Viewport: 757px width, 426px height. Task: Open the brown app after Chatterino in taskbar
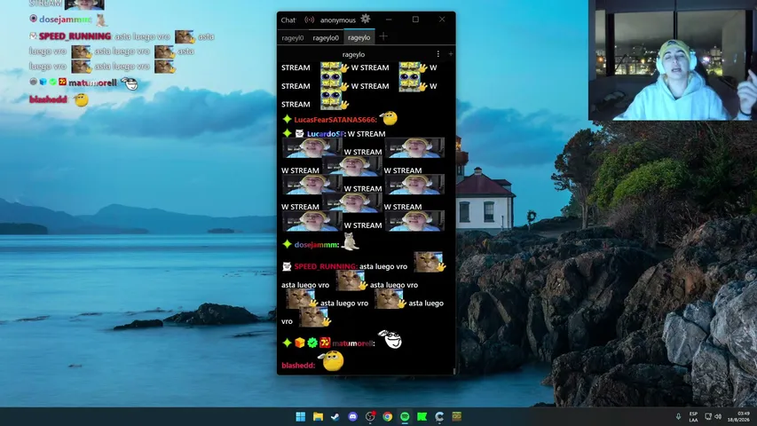(457, 416)
